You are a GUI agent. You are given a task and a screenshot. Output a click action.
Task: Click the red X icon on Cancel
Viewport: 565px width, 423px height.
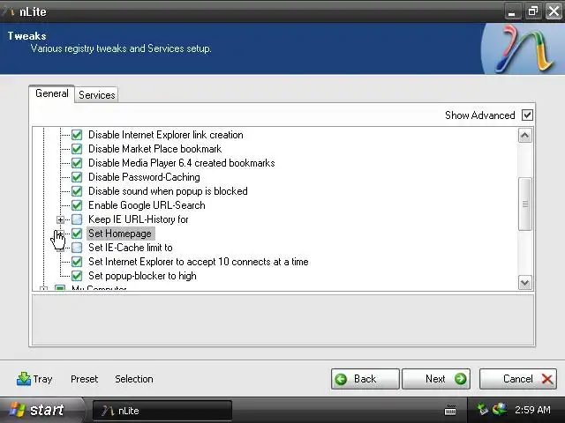pos(547,379)
